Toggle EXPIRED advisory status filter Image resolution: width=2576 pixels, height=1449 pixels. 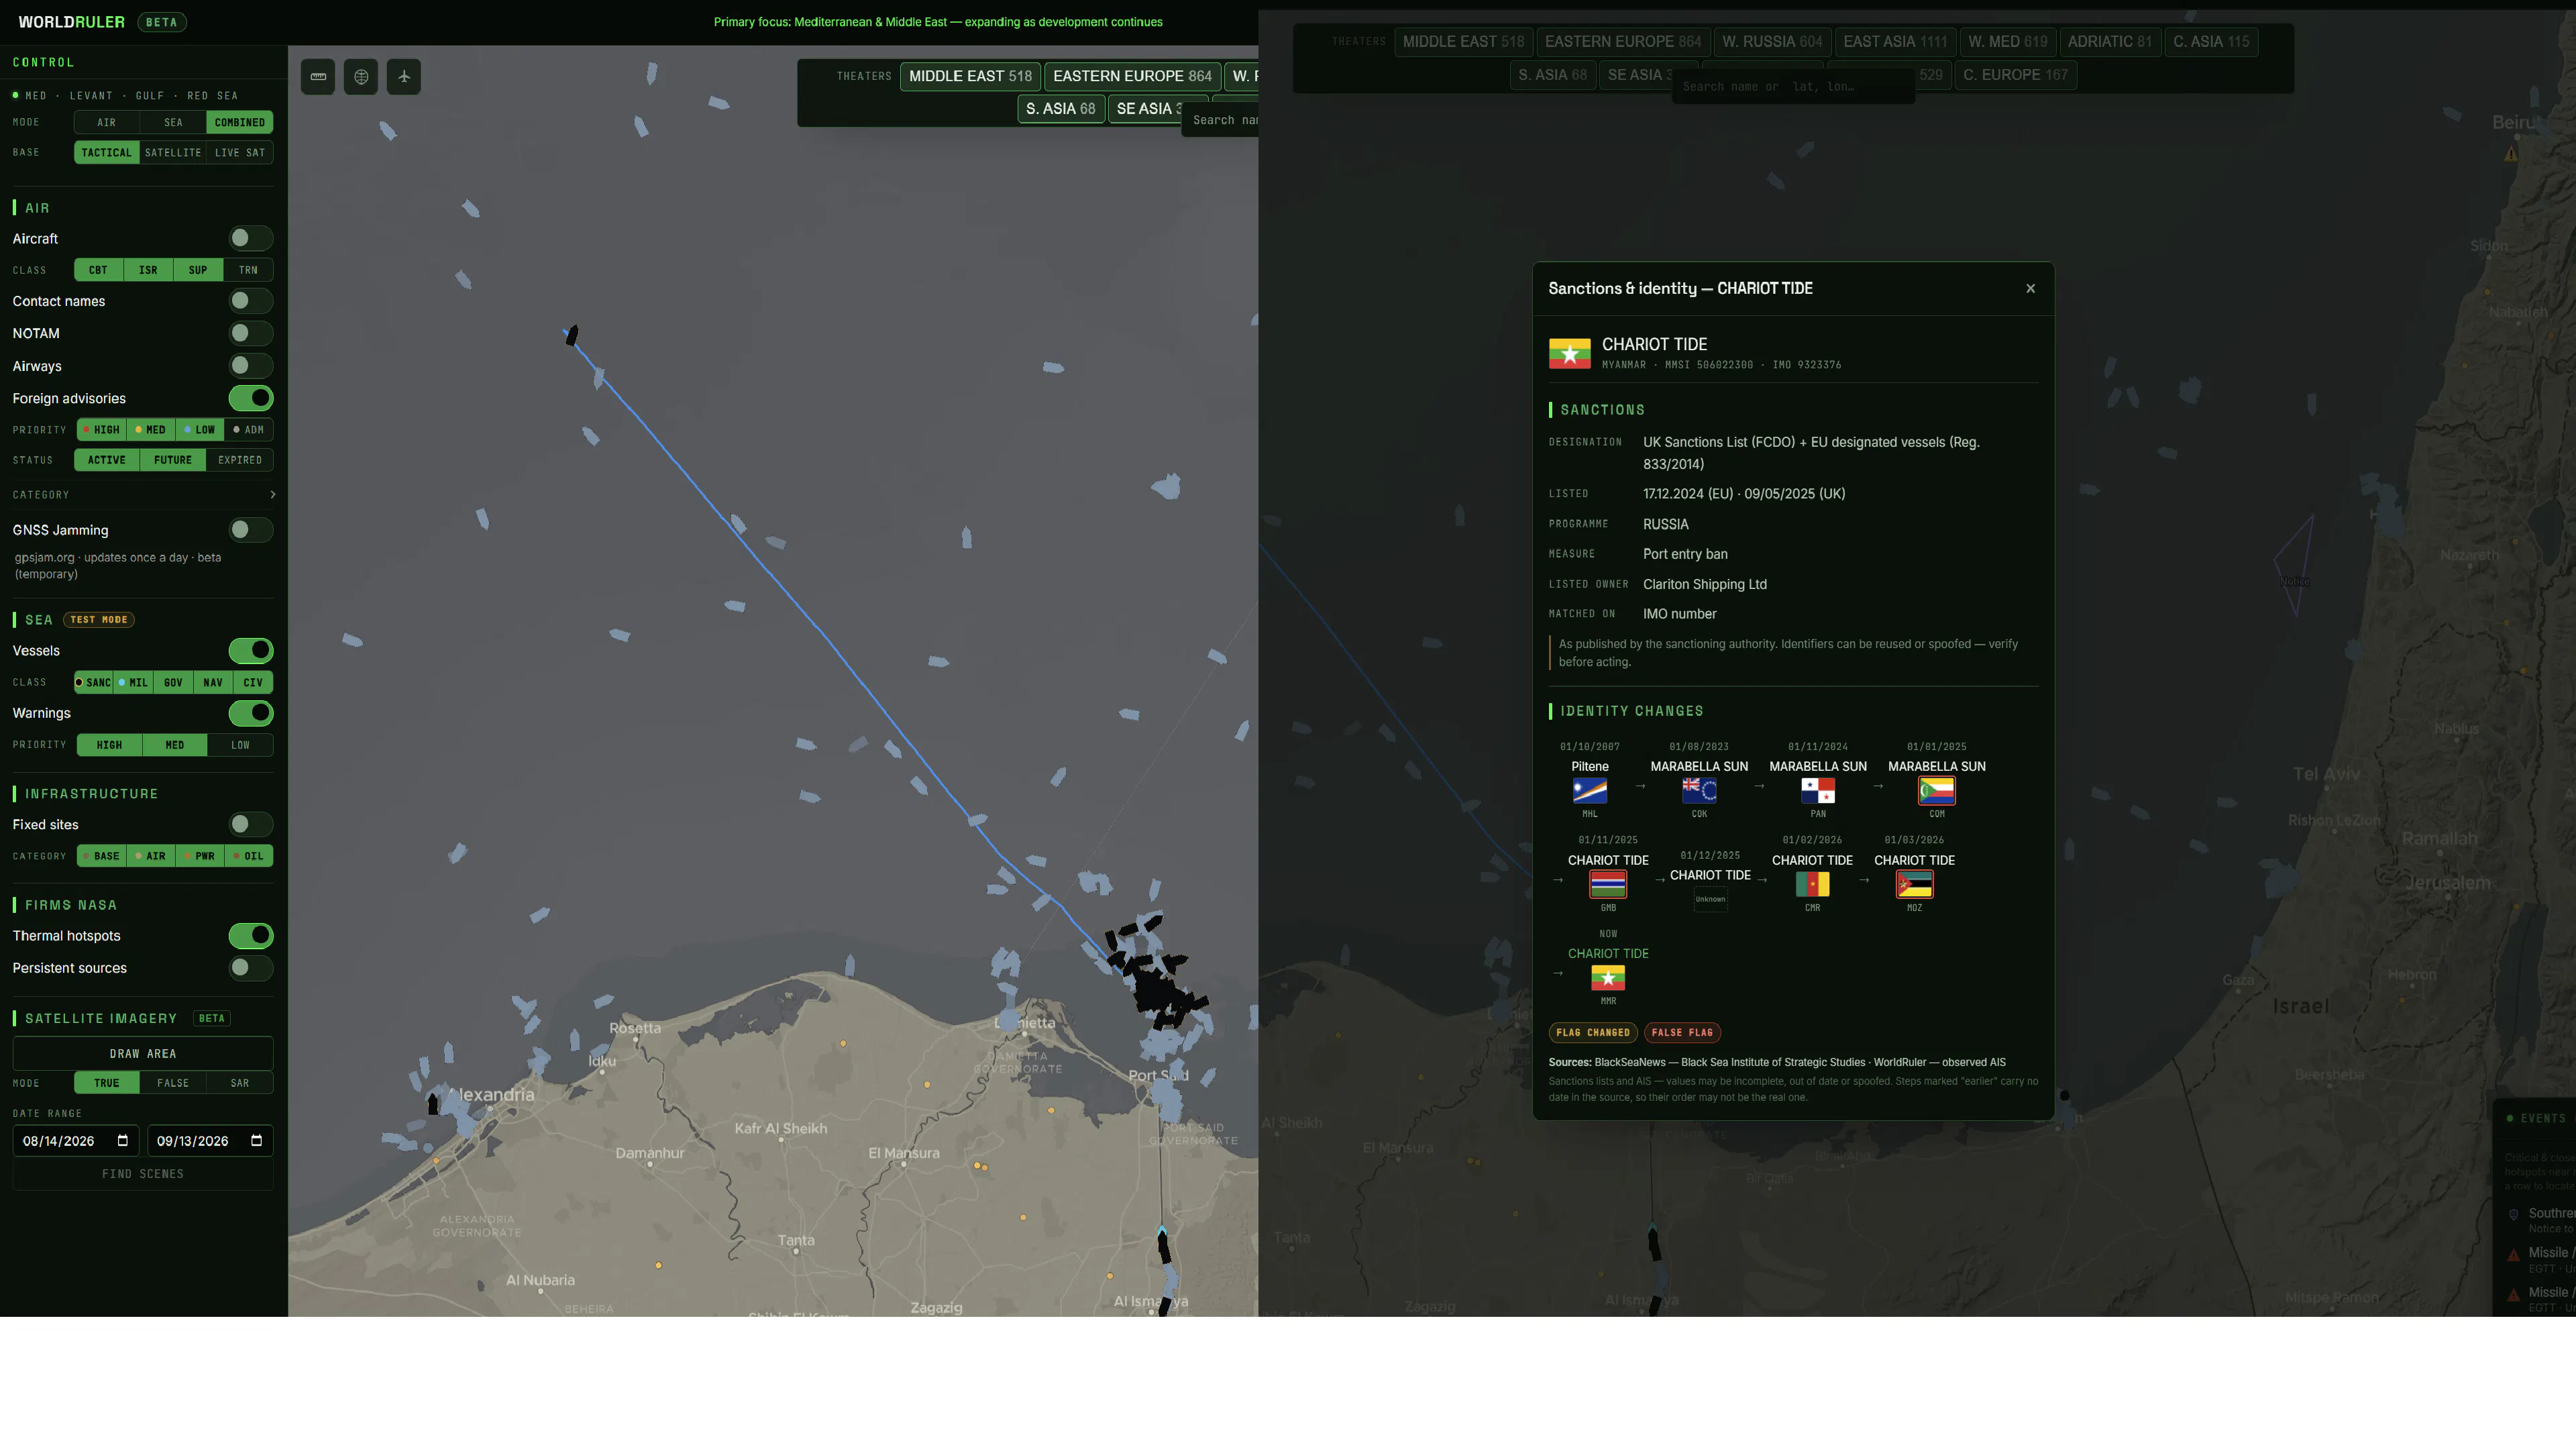[x=240, y=460]
